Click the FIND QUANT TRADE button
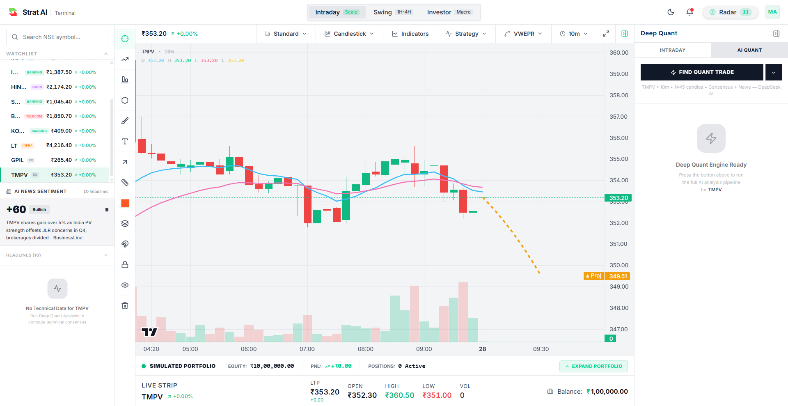The height and width of the screenshot is (406, 788). 702,72
